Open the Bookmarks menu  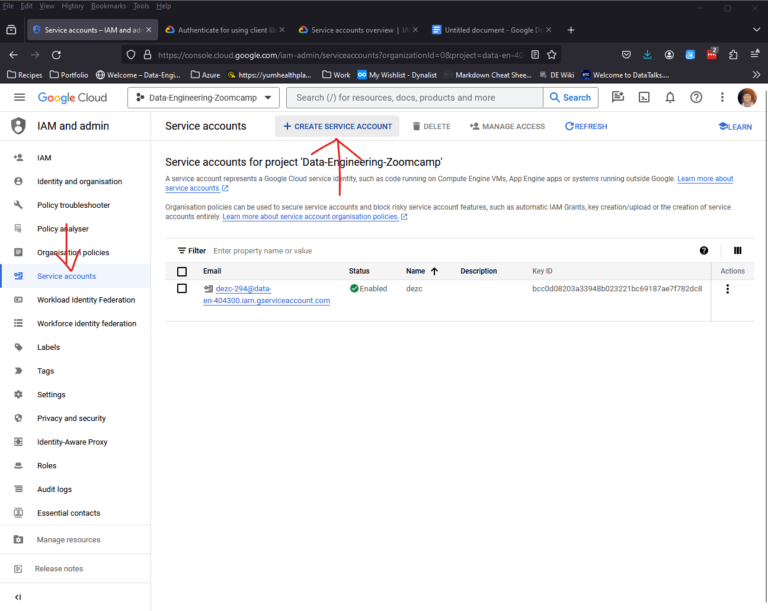(108, 6)
